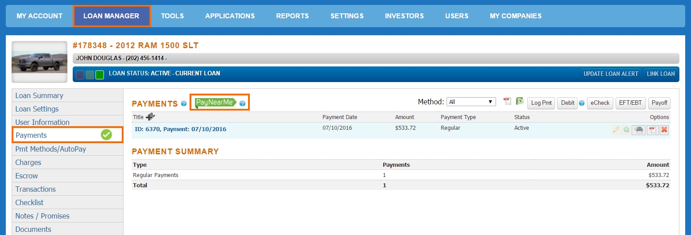
Task: Open Checklist in sidebar
Action: (67, 202)
